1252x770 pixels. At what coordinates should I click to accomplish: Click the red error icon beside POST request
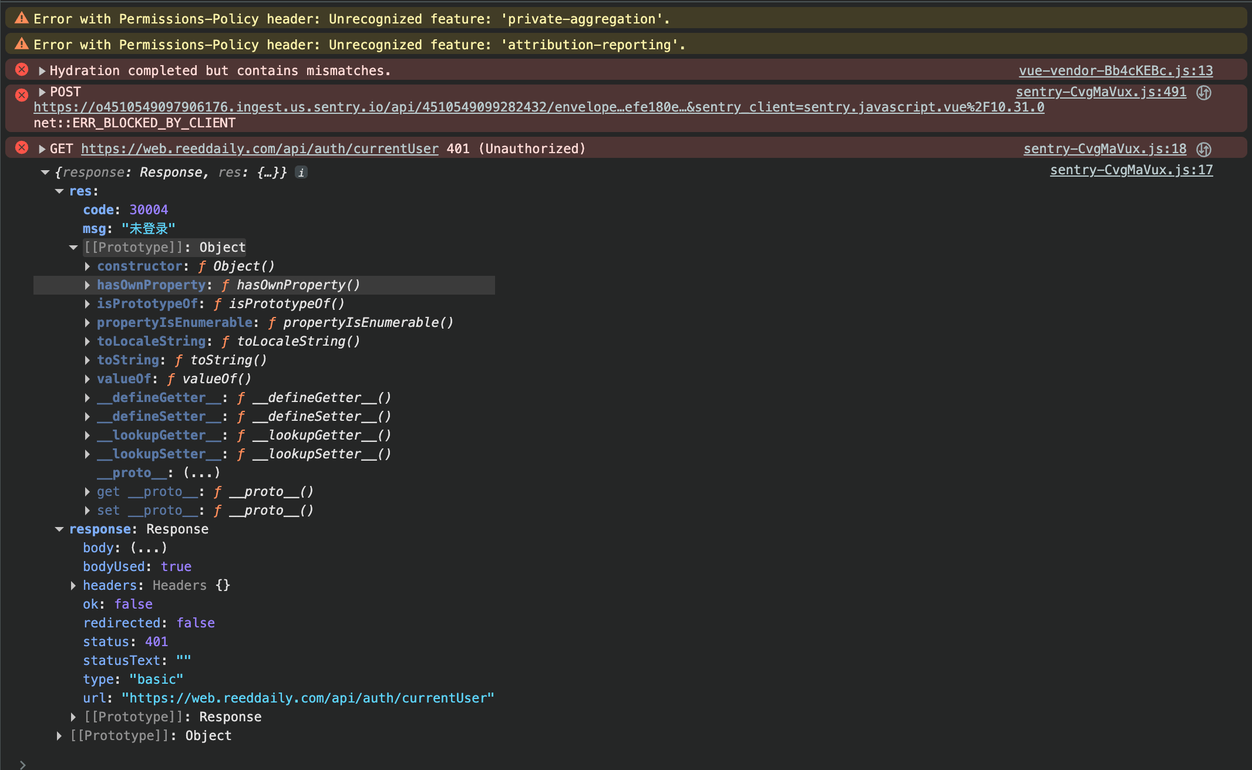click(x=22, y=95)
